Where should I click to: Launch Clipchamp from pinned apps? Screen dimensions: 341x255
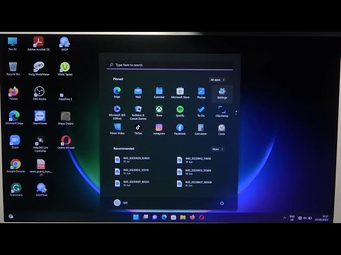[222, 112]
